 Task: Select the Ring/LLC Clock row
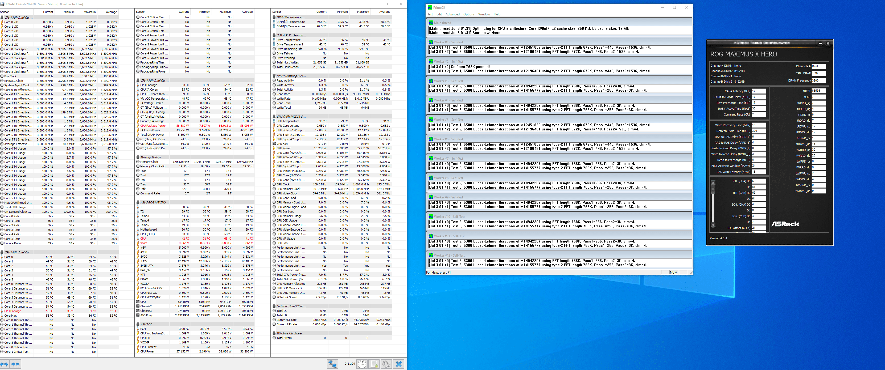coord(59,81)
